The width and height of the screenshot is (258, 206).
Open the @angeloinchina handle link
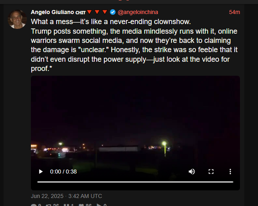pyautogui.click(x=138, y=12)
